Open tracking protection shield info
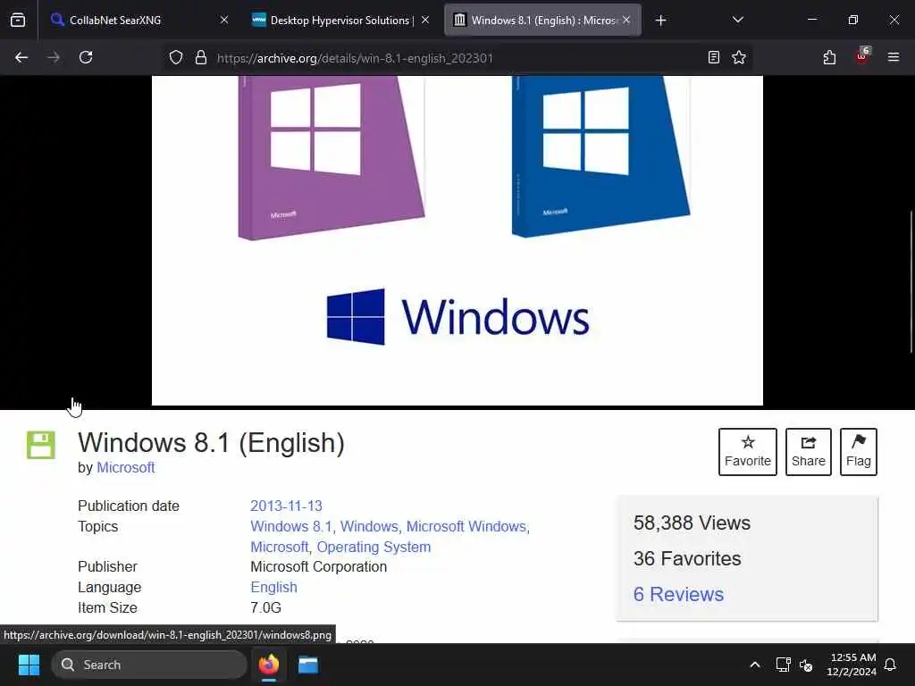The image size is (915, 686). (x=176, y=57)
